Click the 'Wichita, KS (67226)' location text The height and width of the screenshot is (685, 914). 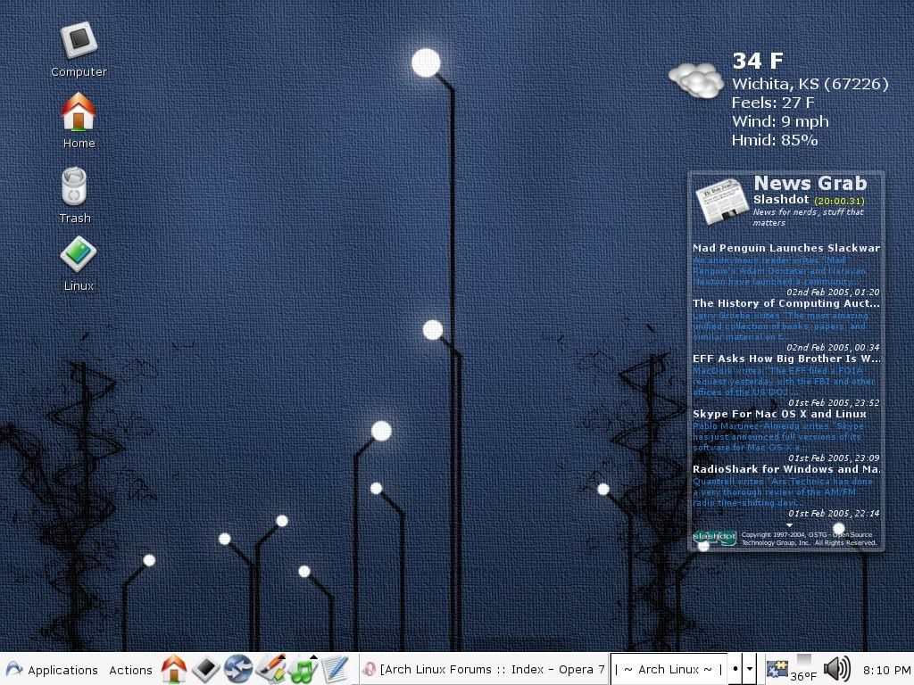[810, 84]
